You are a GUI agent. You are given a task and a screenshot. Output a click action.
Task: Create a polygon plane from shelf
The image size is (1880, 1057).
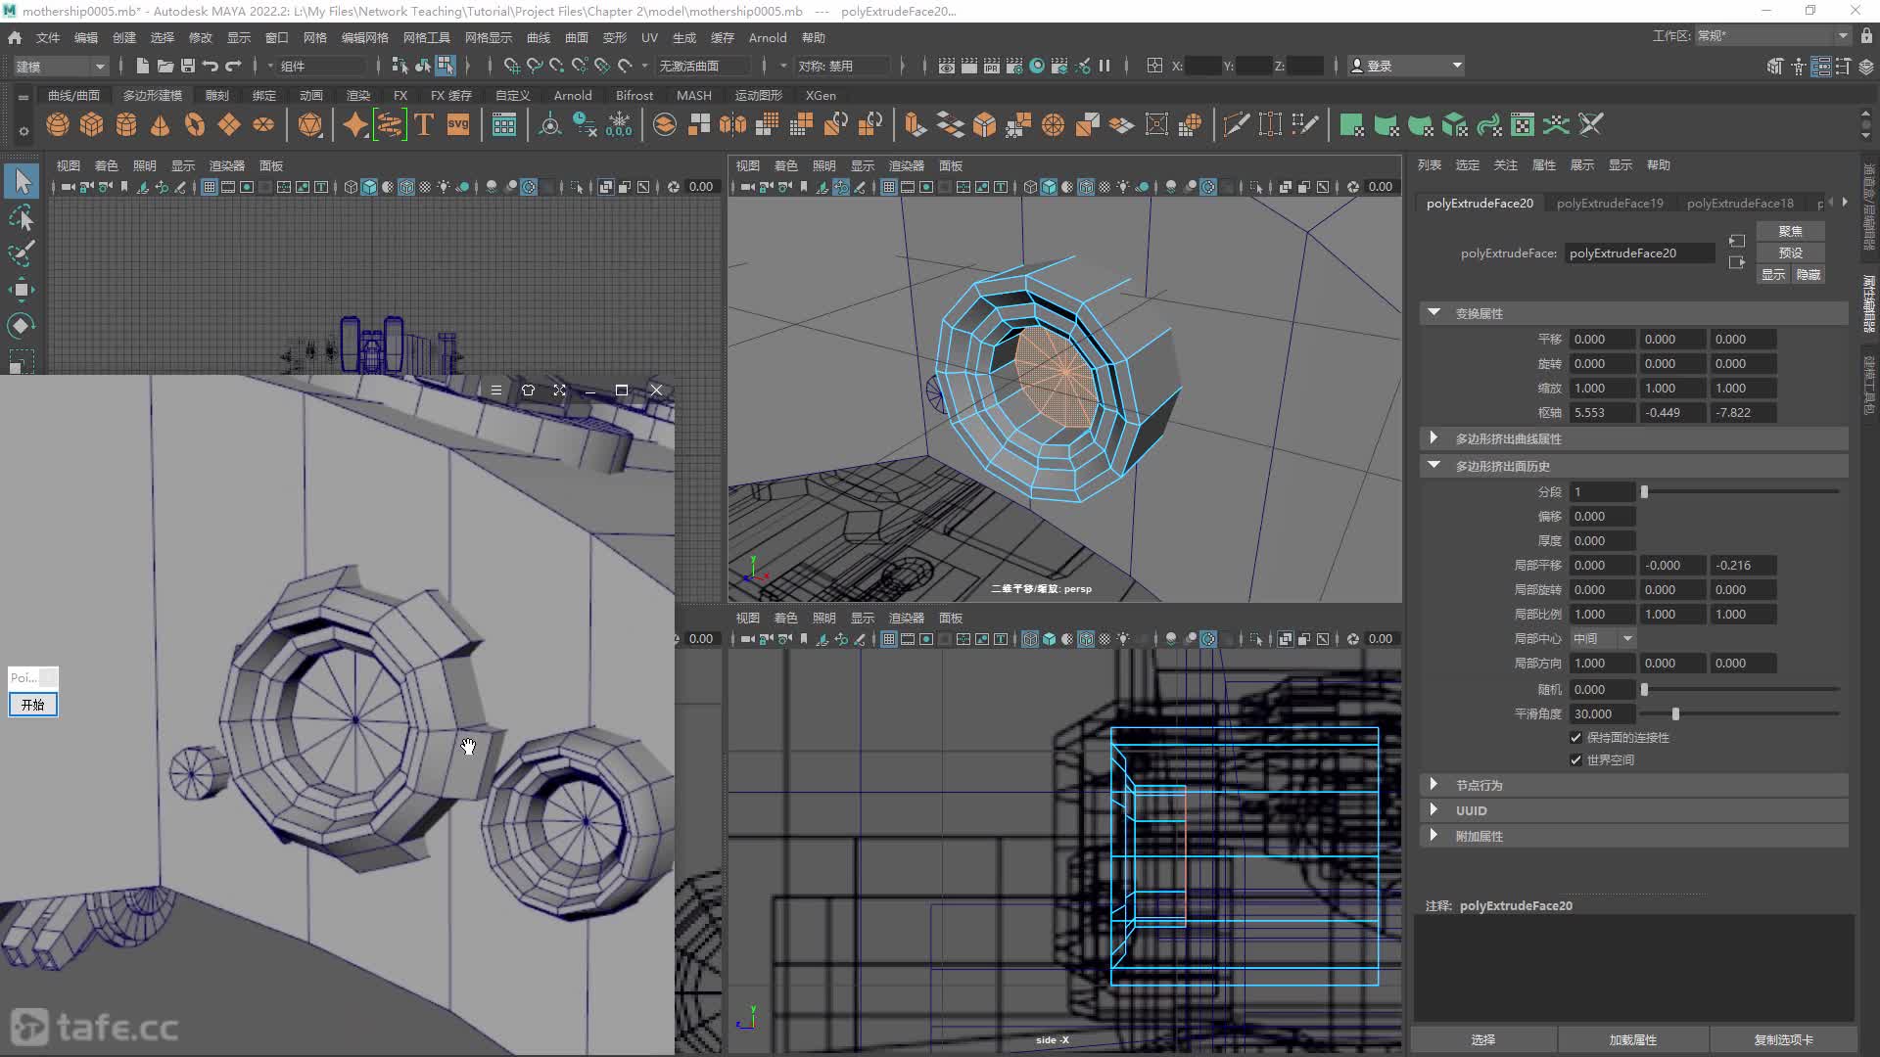[229, 125]
